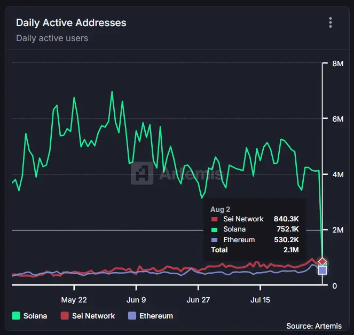Image resolution: width=354 pixels, height=335 pixels.
Task: Click the 'Jun 9' x-axis label
Action: pyautogui.click(x=136, y=300)
